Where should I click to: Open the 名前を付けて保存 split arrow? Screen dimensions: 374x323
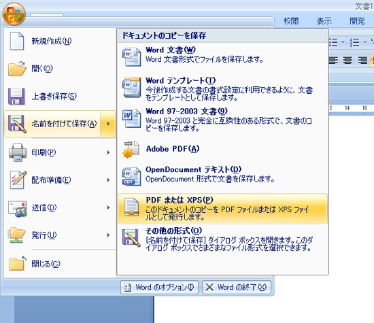point(108,124)
